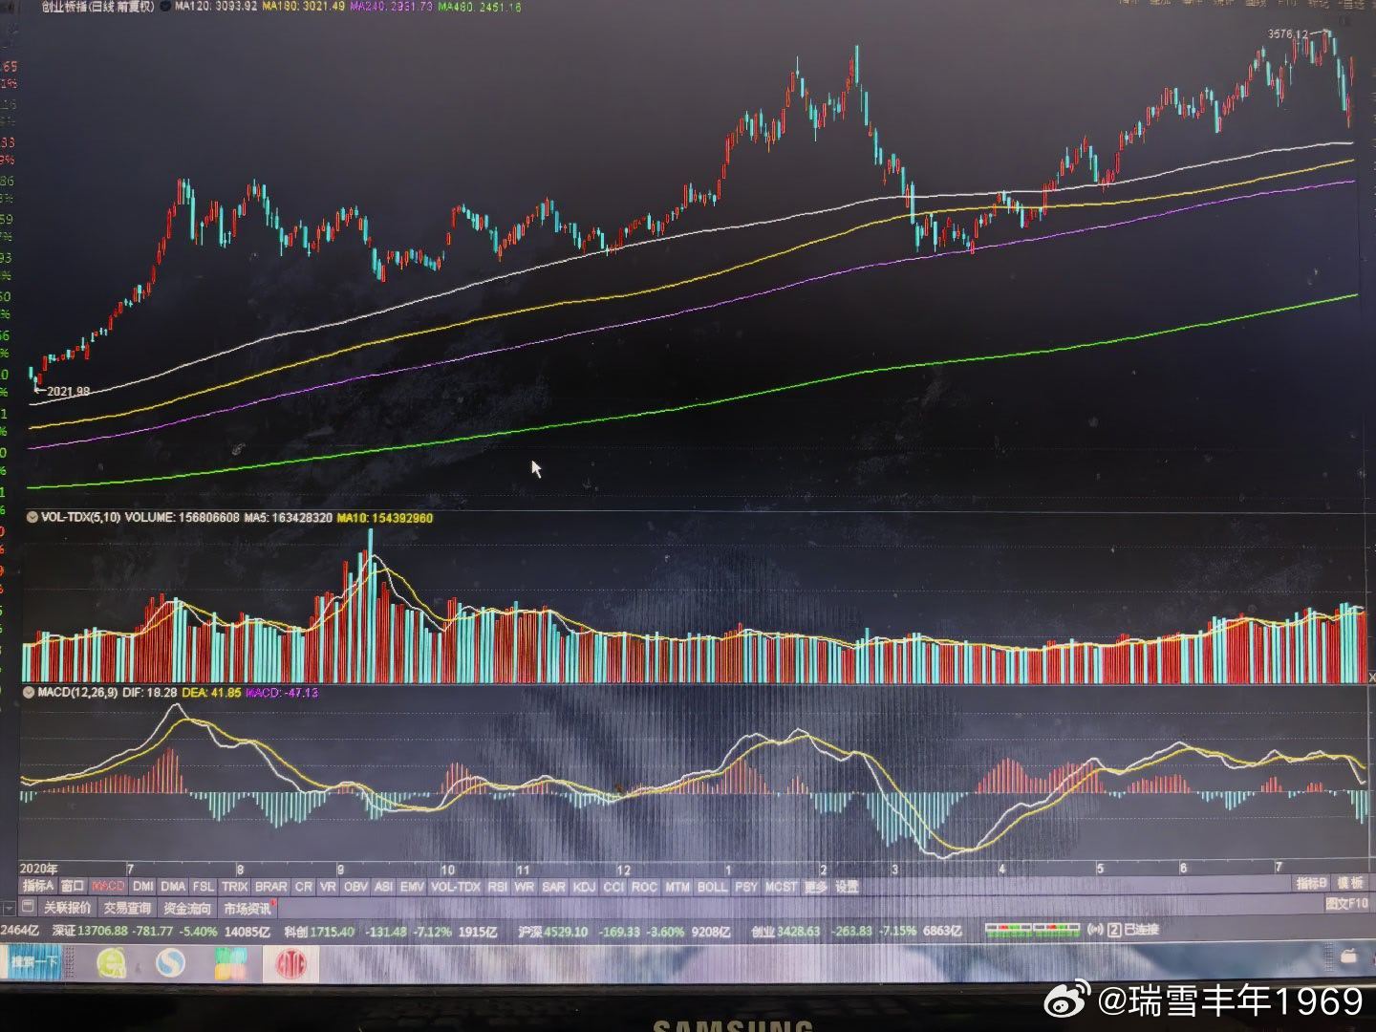Launch the colorful tiles app in taskbar
1376x1032 pixels.
coord(230,963)
